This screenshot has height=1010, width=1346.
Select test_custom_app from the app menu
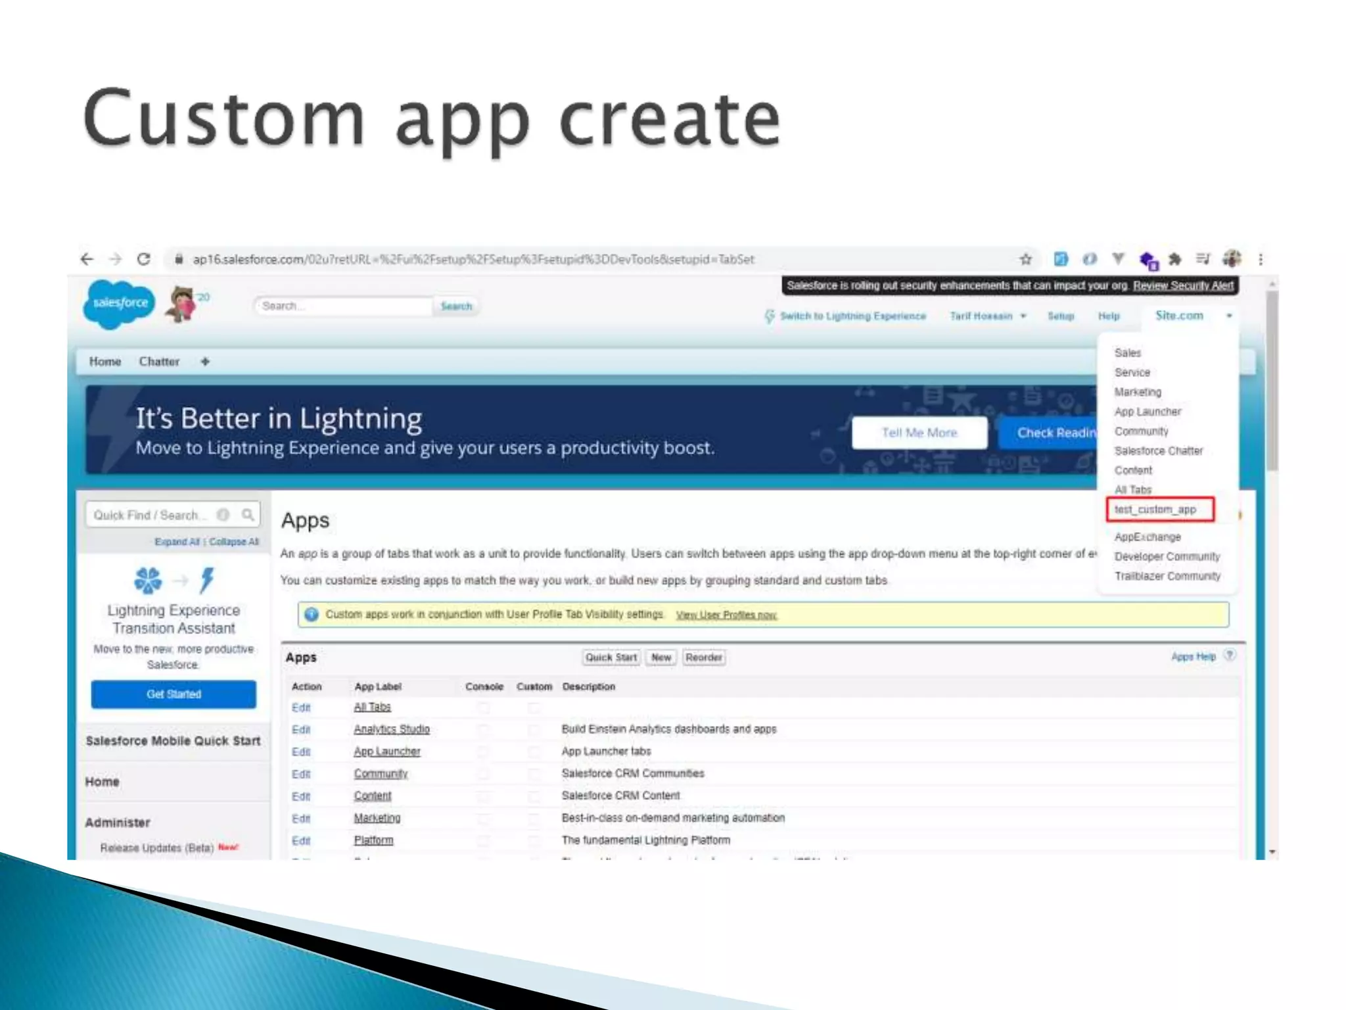(1155, 510)
